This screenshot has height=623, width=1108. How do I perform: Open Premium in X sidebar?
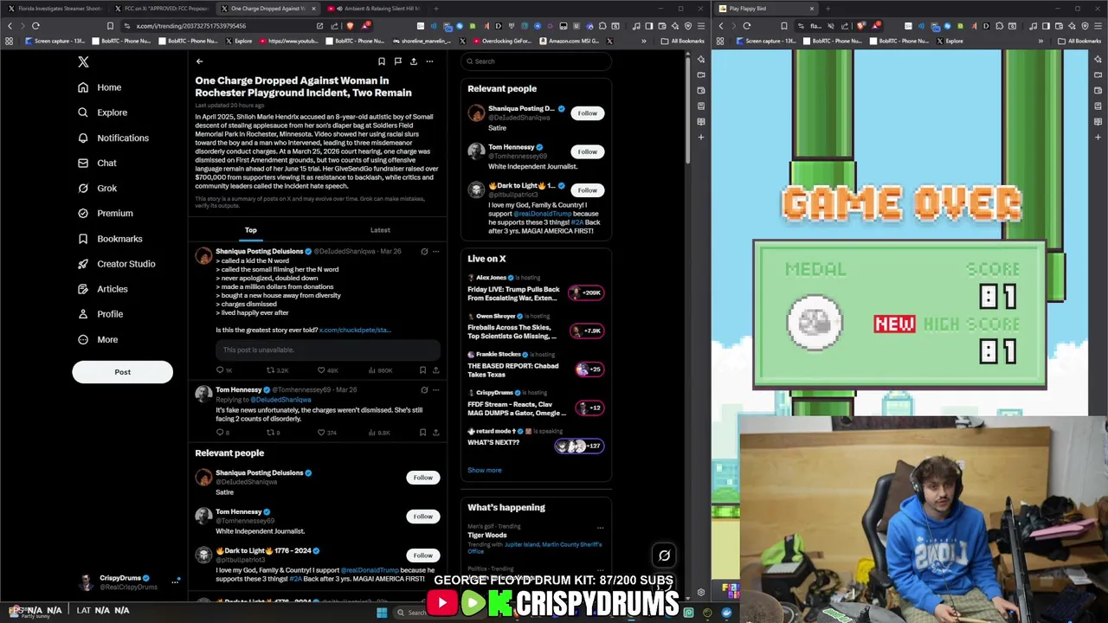point(105,213)
